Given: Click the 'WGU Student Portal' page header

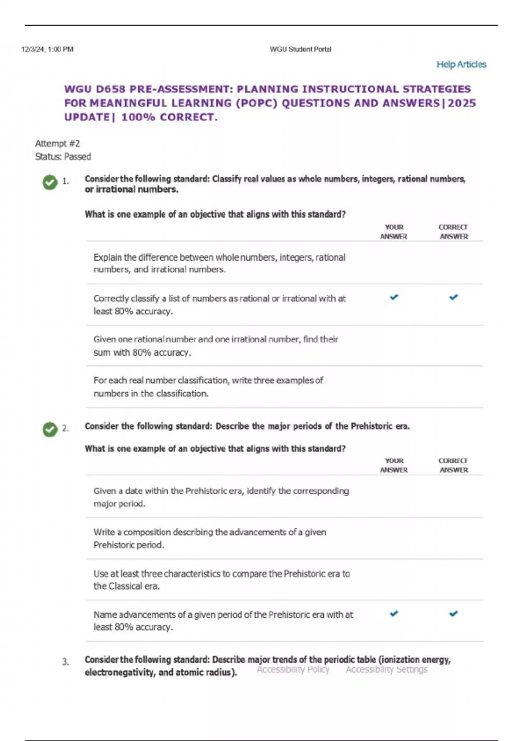Looking at the screenshot, I should (300, 49).
